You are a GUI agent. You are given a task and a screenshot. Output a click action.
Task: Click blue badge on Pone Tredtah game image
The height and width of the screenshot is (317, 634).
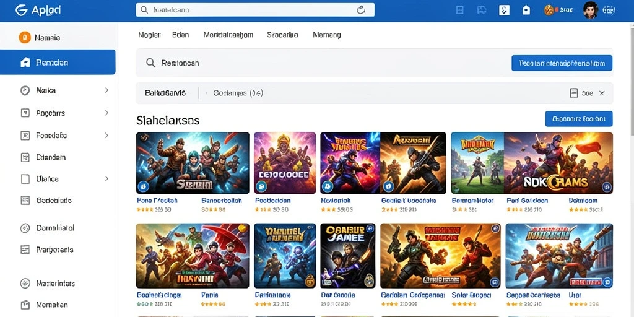click(x=143, y=186)
